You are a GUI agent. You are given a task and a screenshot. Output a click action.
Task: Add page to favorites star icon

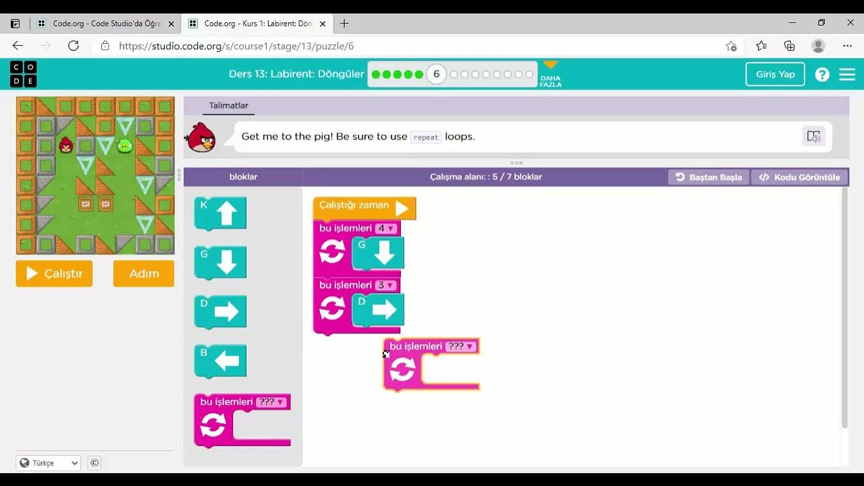tap(731, 46)
